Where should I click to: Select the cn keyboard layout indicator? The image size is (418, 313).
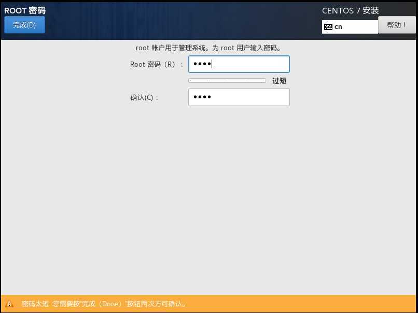pyautogui.click(x=350, y=27)
